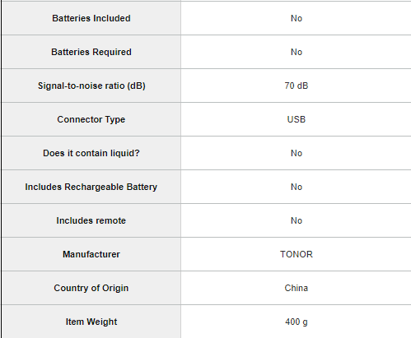Click the Country of Origin label
This screenshot has width=411, height=338.
click(91, 288)
